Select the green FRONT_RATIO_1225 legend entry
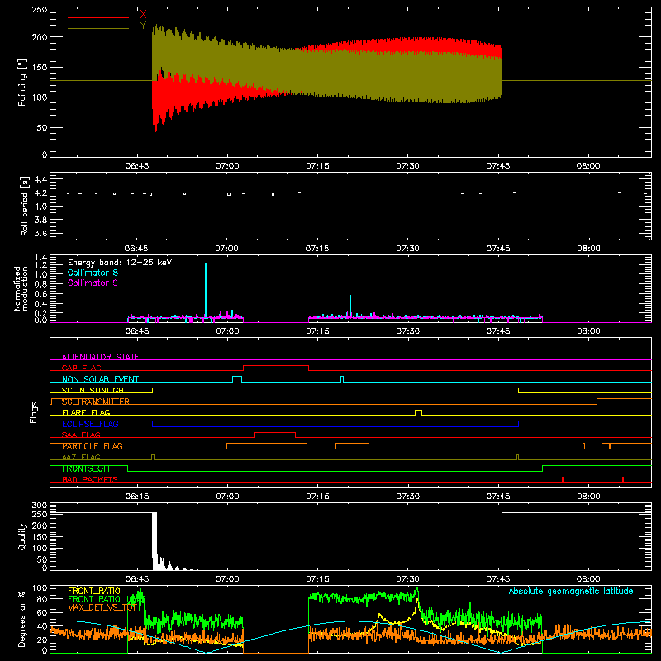 click(107, 599)
